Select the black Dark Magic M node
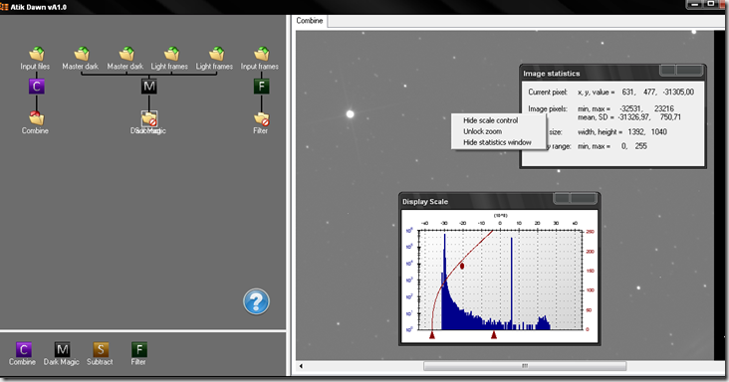The height and width of the screenshot is (382, 729). click(148, 87)
